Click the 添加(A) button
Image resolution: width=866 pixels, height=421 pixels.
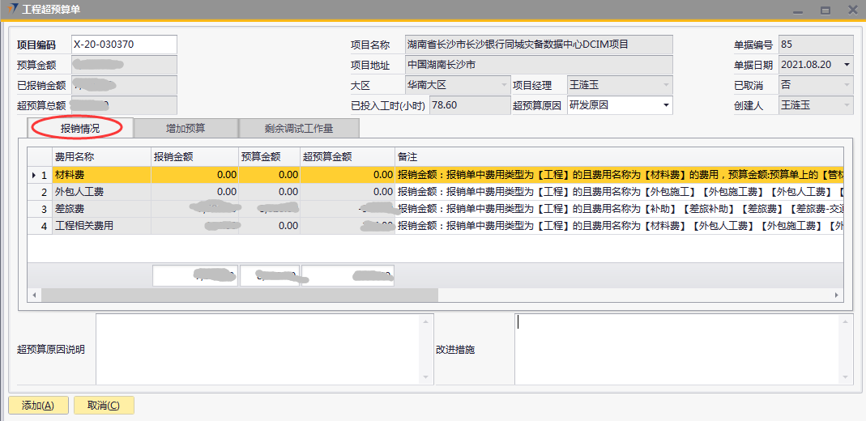point(38,406)
